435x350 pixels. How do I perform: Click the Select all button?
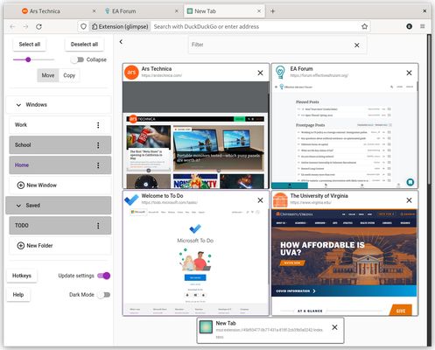pos(30,45)
